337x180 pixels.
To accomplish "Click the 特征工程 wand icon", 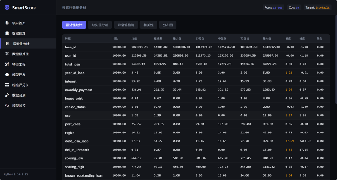I will [7, 64].
